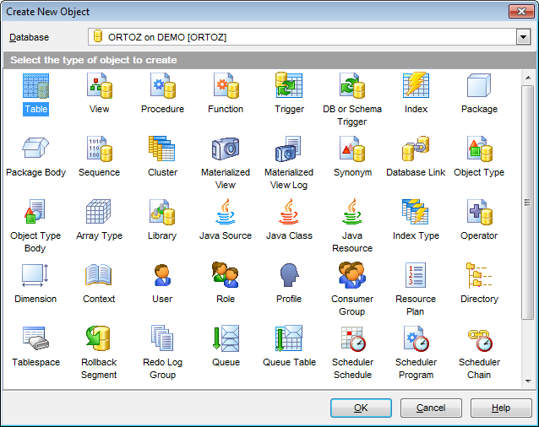Image resolution: width=539 pixels, height=427 pixels.
Task: Click the scrollbar up arrow
Action: click(528, 78)
